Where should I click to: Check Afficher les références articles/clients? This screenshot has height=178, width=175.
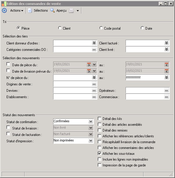pos(99,136)
